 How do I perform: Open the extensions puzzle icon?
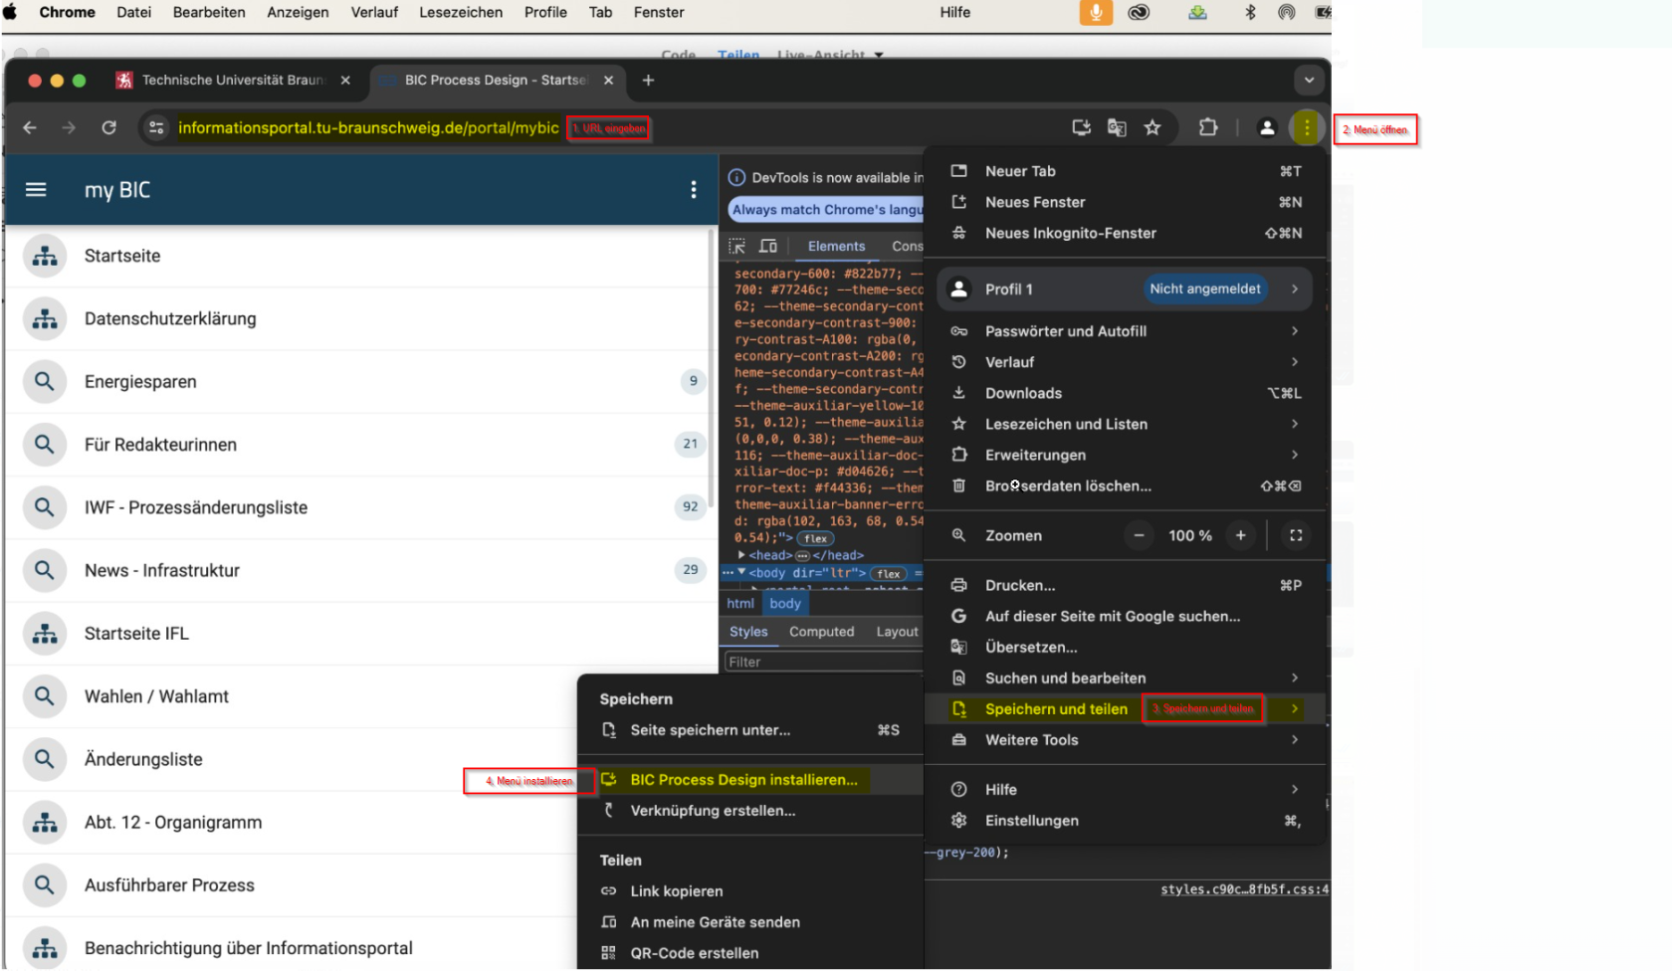pos(1208,127)
